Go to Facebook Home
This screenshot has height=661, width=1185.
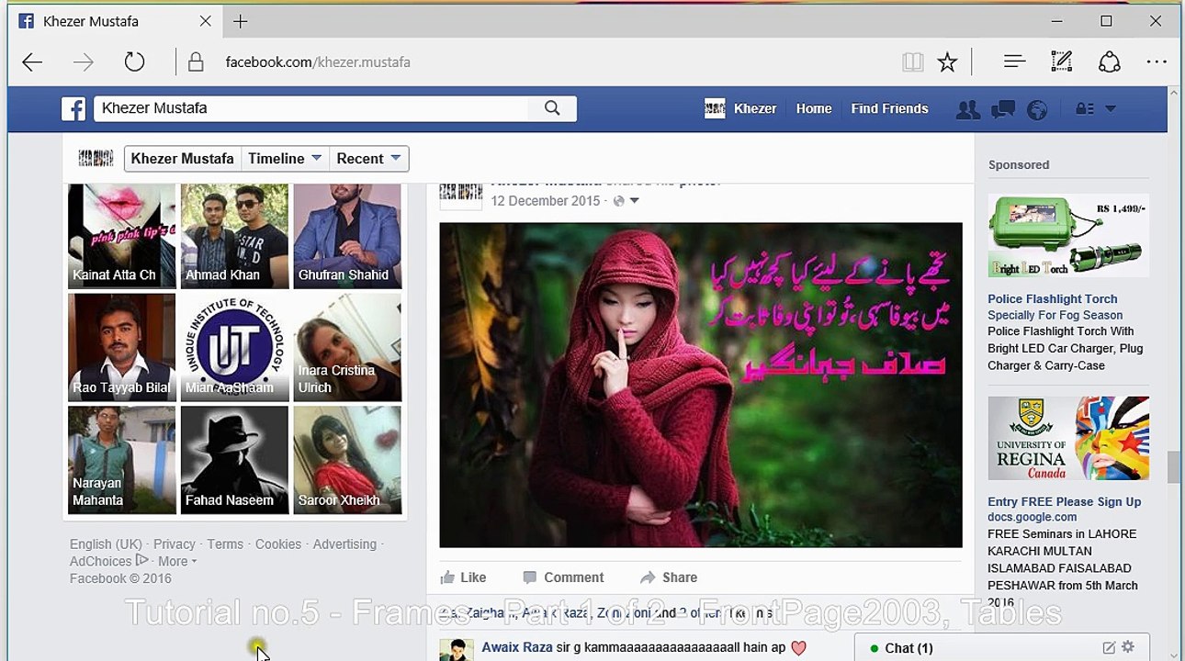pyautogui.click(x=814, y=108)
